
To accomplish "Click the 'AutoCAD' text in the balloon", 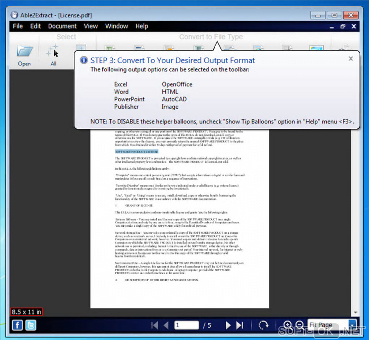I will (174, 99).
